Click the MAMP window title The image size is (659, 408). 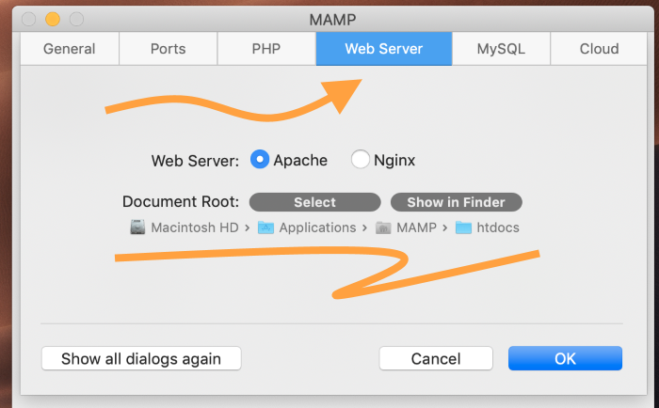tap(332, 20)
